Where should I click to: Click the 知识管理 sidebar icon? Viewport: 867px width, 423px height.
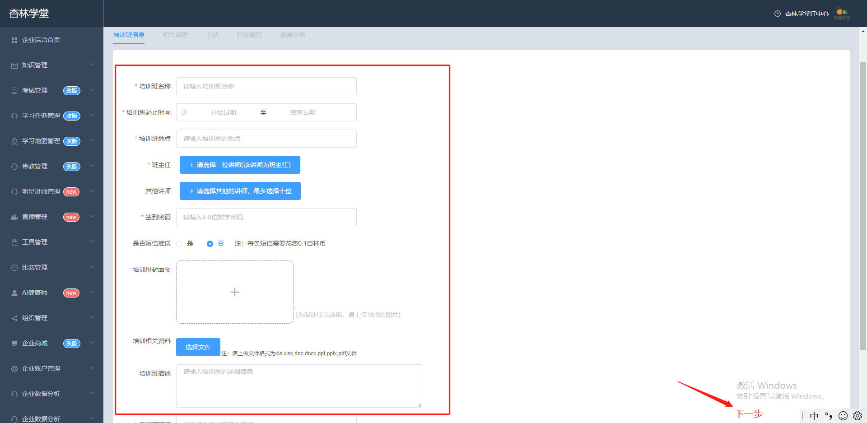click(14, 65)
